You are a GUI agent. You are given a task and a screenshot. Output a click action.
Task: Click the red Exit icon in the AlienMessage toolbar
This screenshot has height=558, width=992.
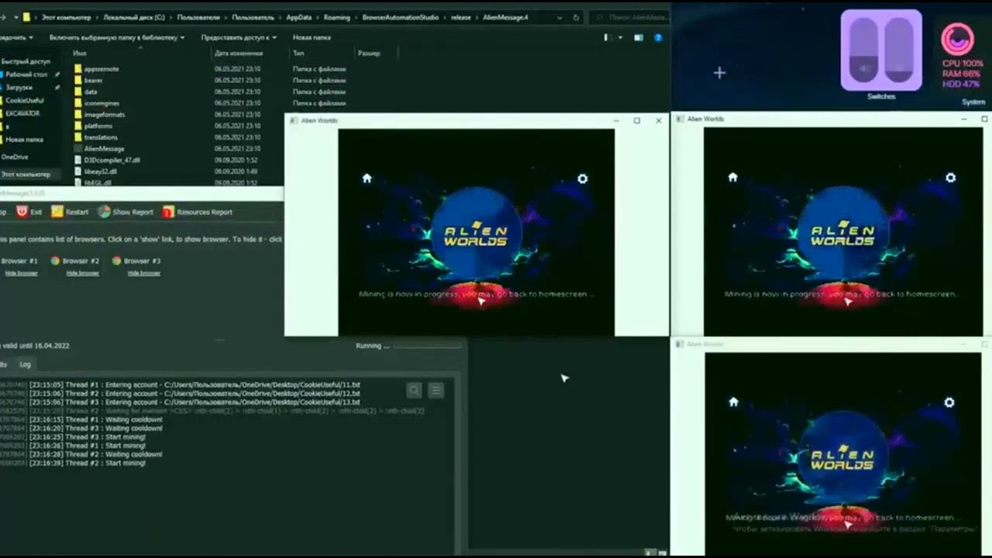tap(22, 212)
